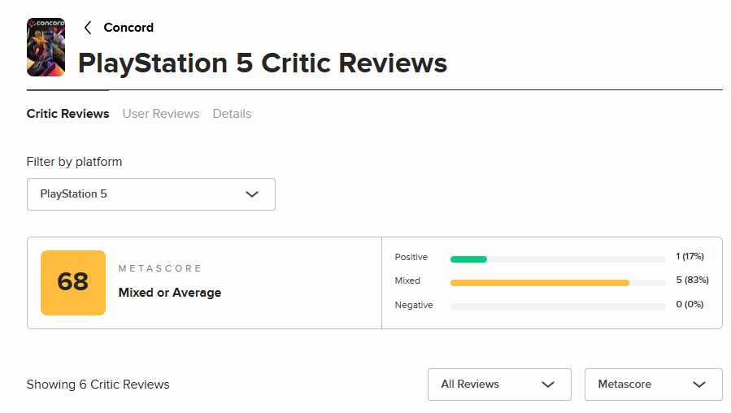Click the Mixed or Average label
731x413 pixels.
pyautogui.click(x=170, y=293)
